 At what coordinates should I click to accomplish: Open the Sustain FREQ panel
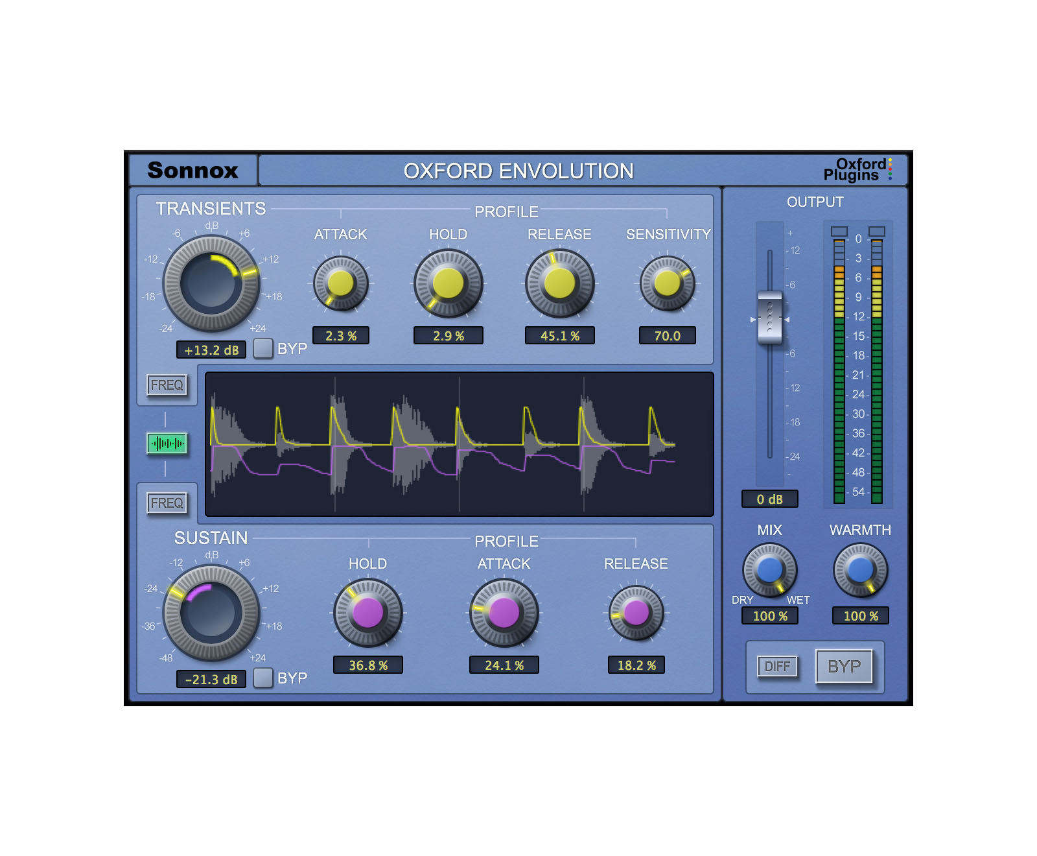point(167,503)
